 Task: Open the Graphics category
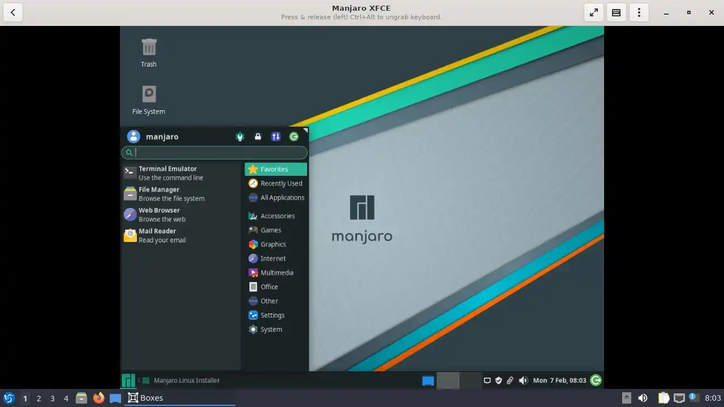276,244
